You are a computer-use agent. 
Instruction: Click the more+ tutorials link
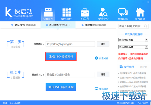coord(144,67)
